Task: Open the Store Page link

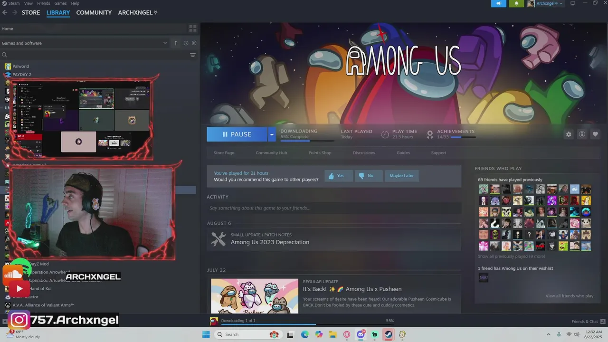Action: [x=224, y=153]
